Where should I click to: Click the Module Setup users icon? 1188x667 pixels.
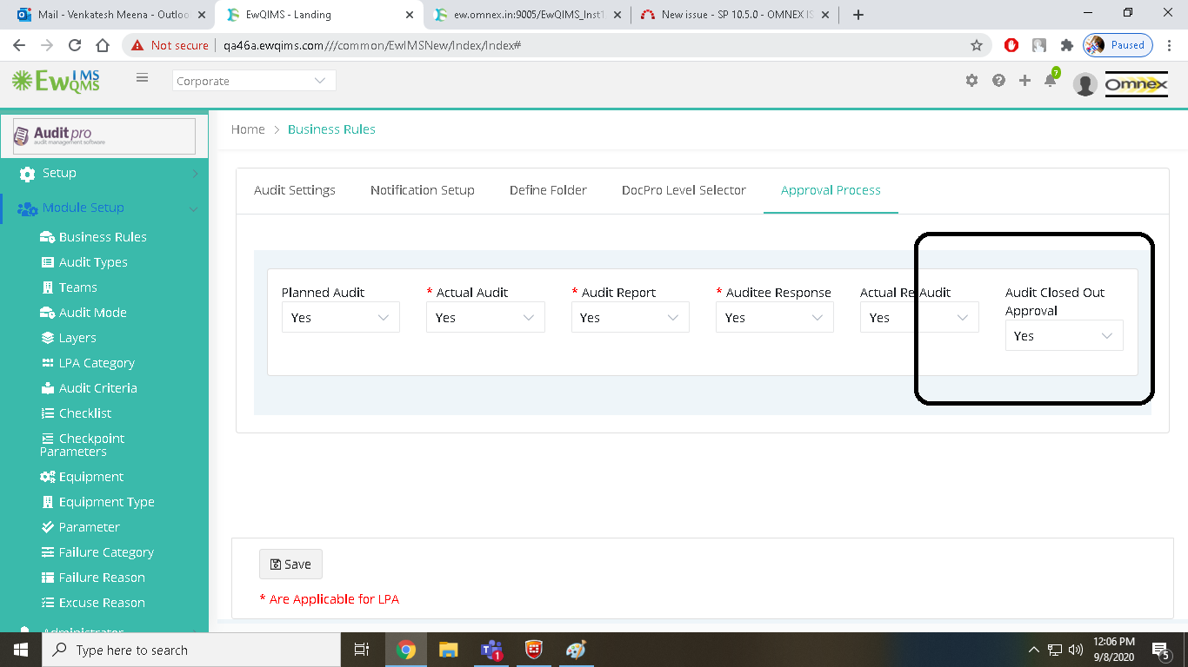coord(27,208)
